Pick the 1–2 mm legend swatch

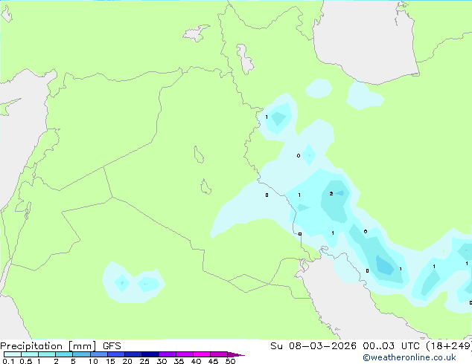pos(47,354)
